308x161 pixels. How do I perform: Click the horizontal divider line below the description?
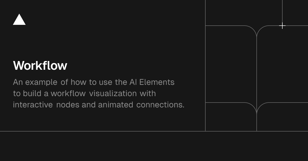pyautogui.click(x=103, y=131)
